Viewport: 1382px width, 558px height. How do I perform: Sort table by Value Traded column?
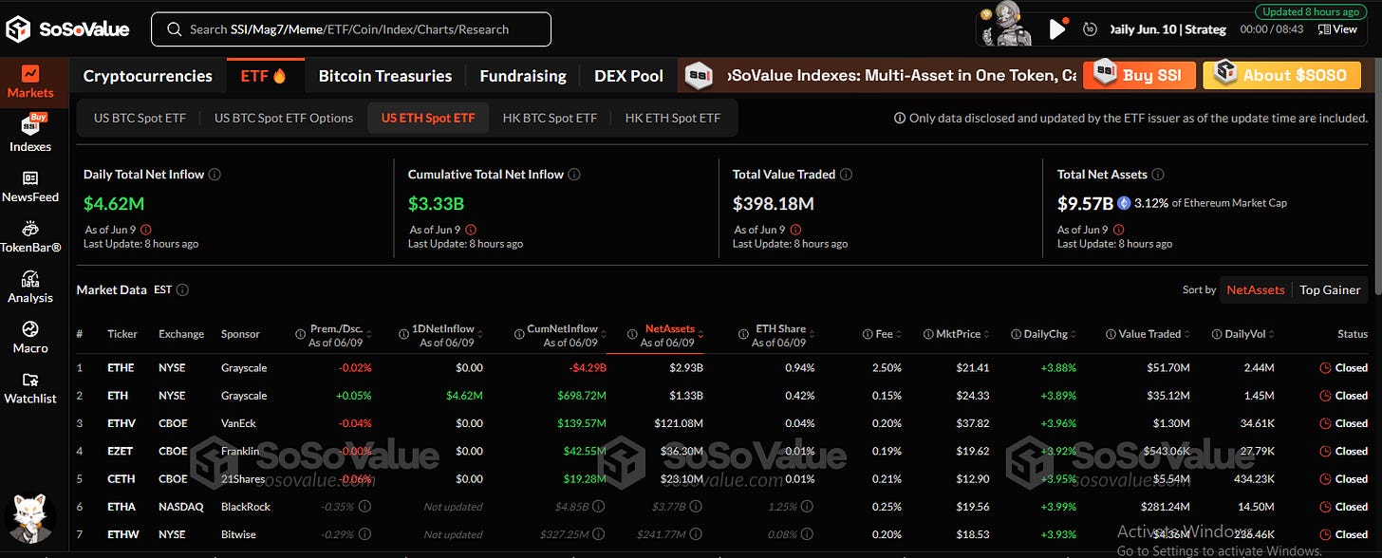click(1149, 334)
